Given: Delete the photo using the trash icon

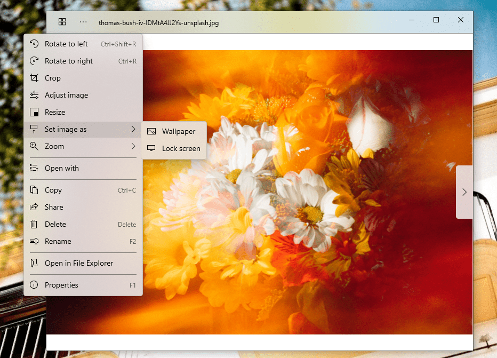Looking at the screenshot, I should pyautogui.click(x=33, y=224).
